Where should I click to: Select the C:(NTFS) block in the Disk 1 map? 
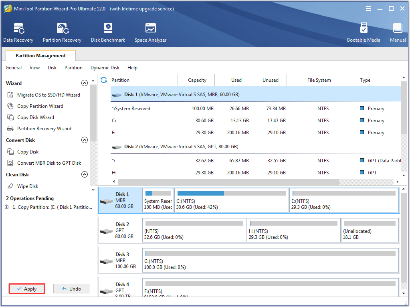(x=232, y=200)
